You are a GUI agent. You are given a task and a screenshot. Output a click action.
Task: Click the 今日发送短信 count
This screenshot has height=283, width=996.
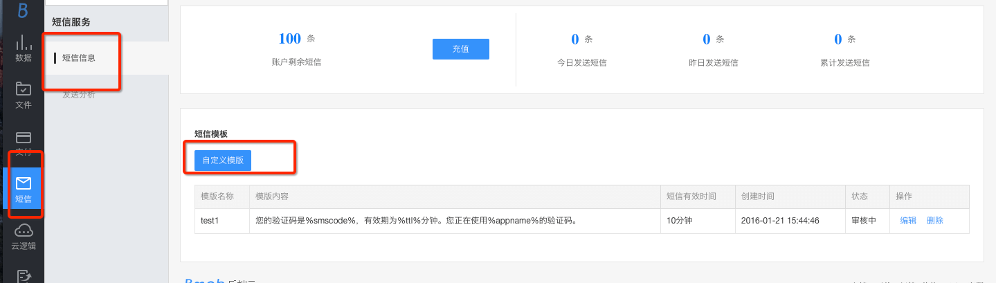574,39
